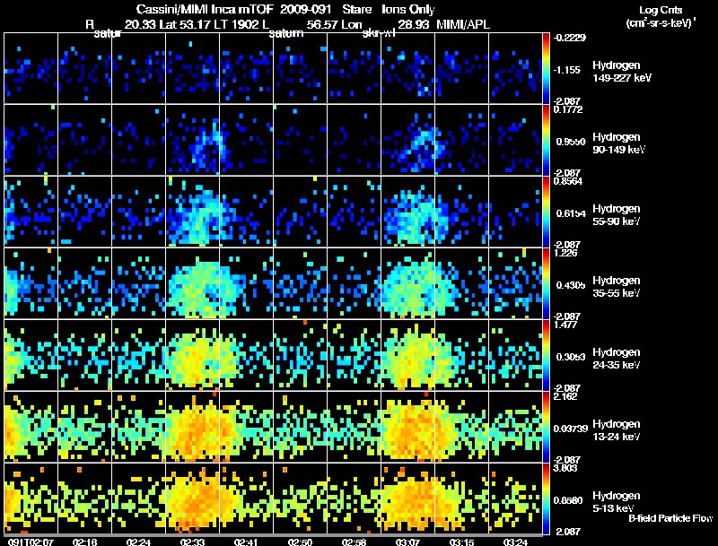Click the '03:15' time axis label
The height and width of the screenshot is (546, 718).
(461, 542)
